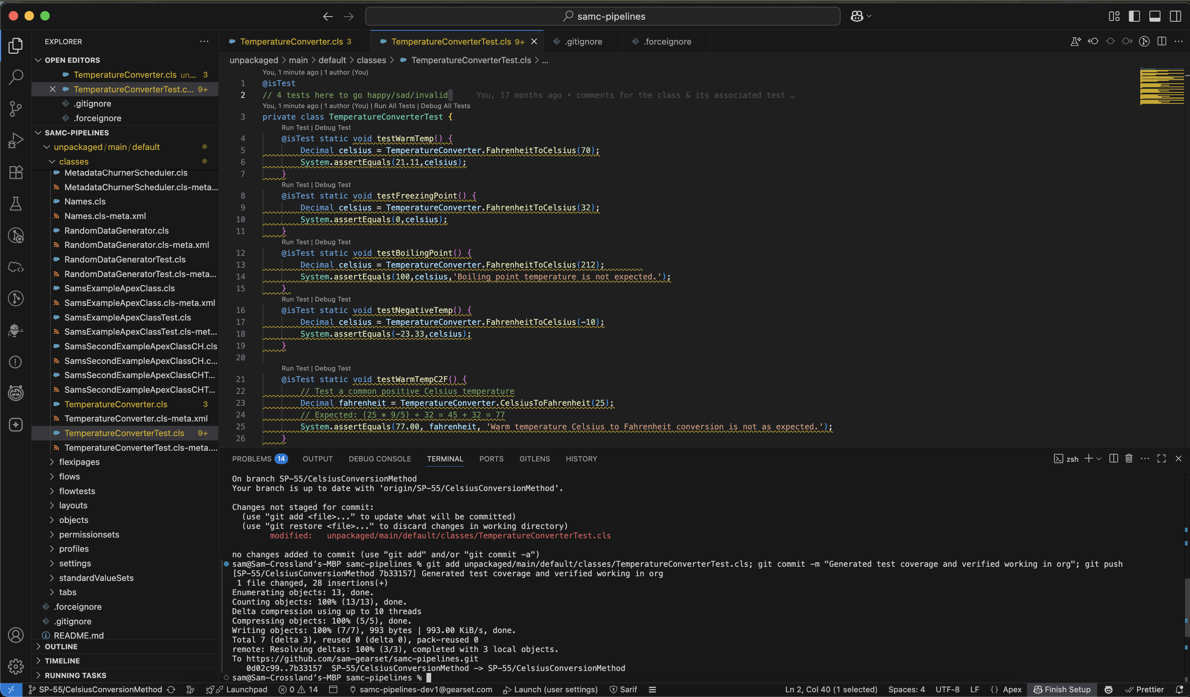The height and width of the screenshot is (697, 1190).
Task: Open the Einstein robot assistant icon
Action: click(15, 330)
